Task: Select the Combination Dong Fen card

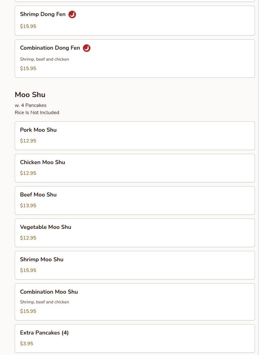Action: (x=135, y=58)
